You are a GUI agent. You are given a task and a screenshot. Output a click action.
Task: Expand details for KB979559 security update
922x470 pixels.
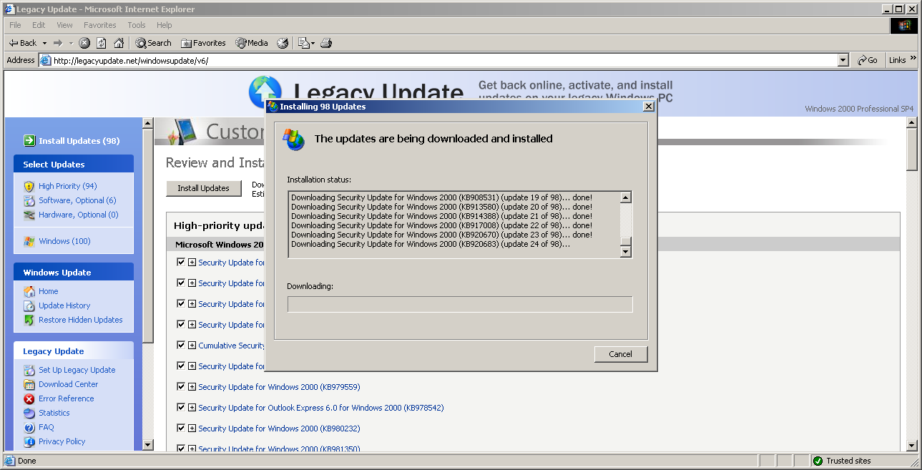coord(190,387)
